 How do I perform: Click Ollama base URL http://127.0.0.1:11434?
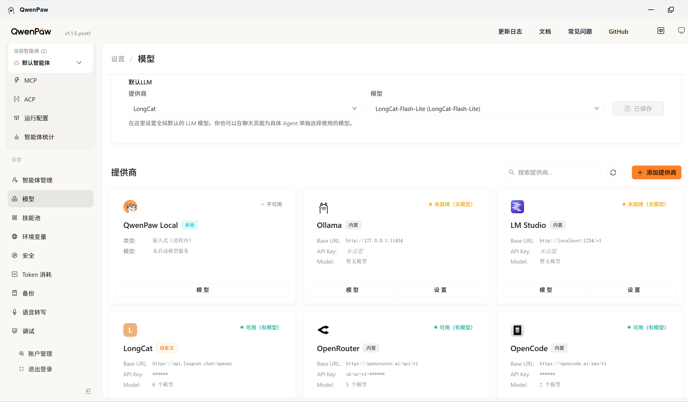(374, 240)
